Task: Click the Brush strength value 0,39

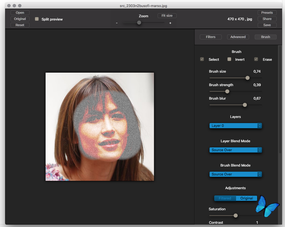Action: pyautogui.click(x=257, y=85)
